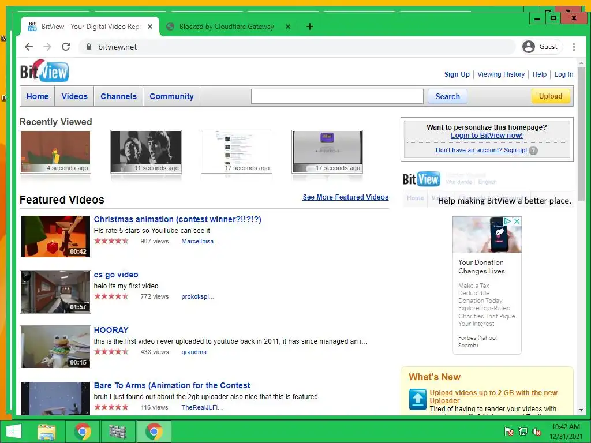This screenshot has height=443, width=591.
Task: Click the muted volume tray icon
Action: pyautogui.click(x=537, y=431)
